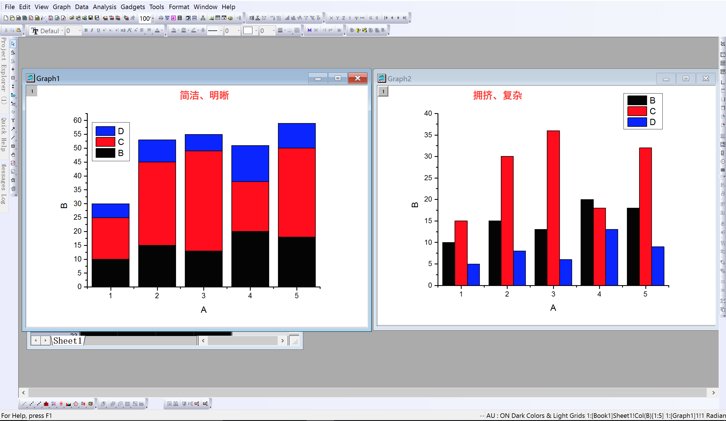Screen dimensions: 726x421
Task: Select the Text tool
Action: (x=13, y=121)
